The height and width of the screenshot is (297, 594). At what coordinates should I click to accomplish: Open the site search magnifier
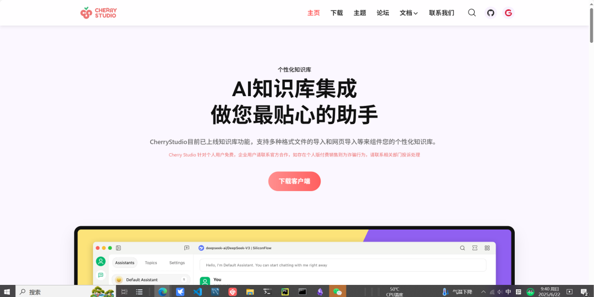[x=472, y=13]
